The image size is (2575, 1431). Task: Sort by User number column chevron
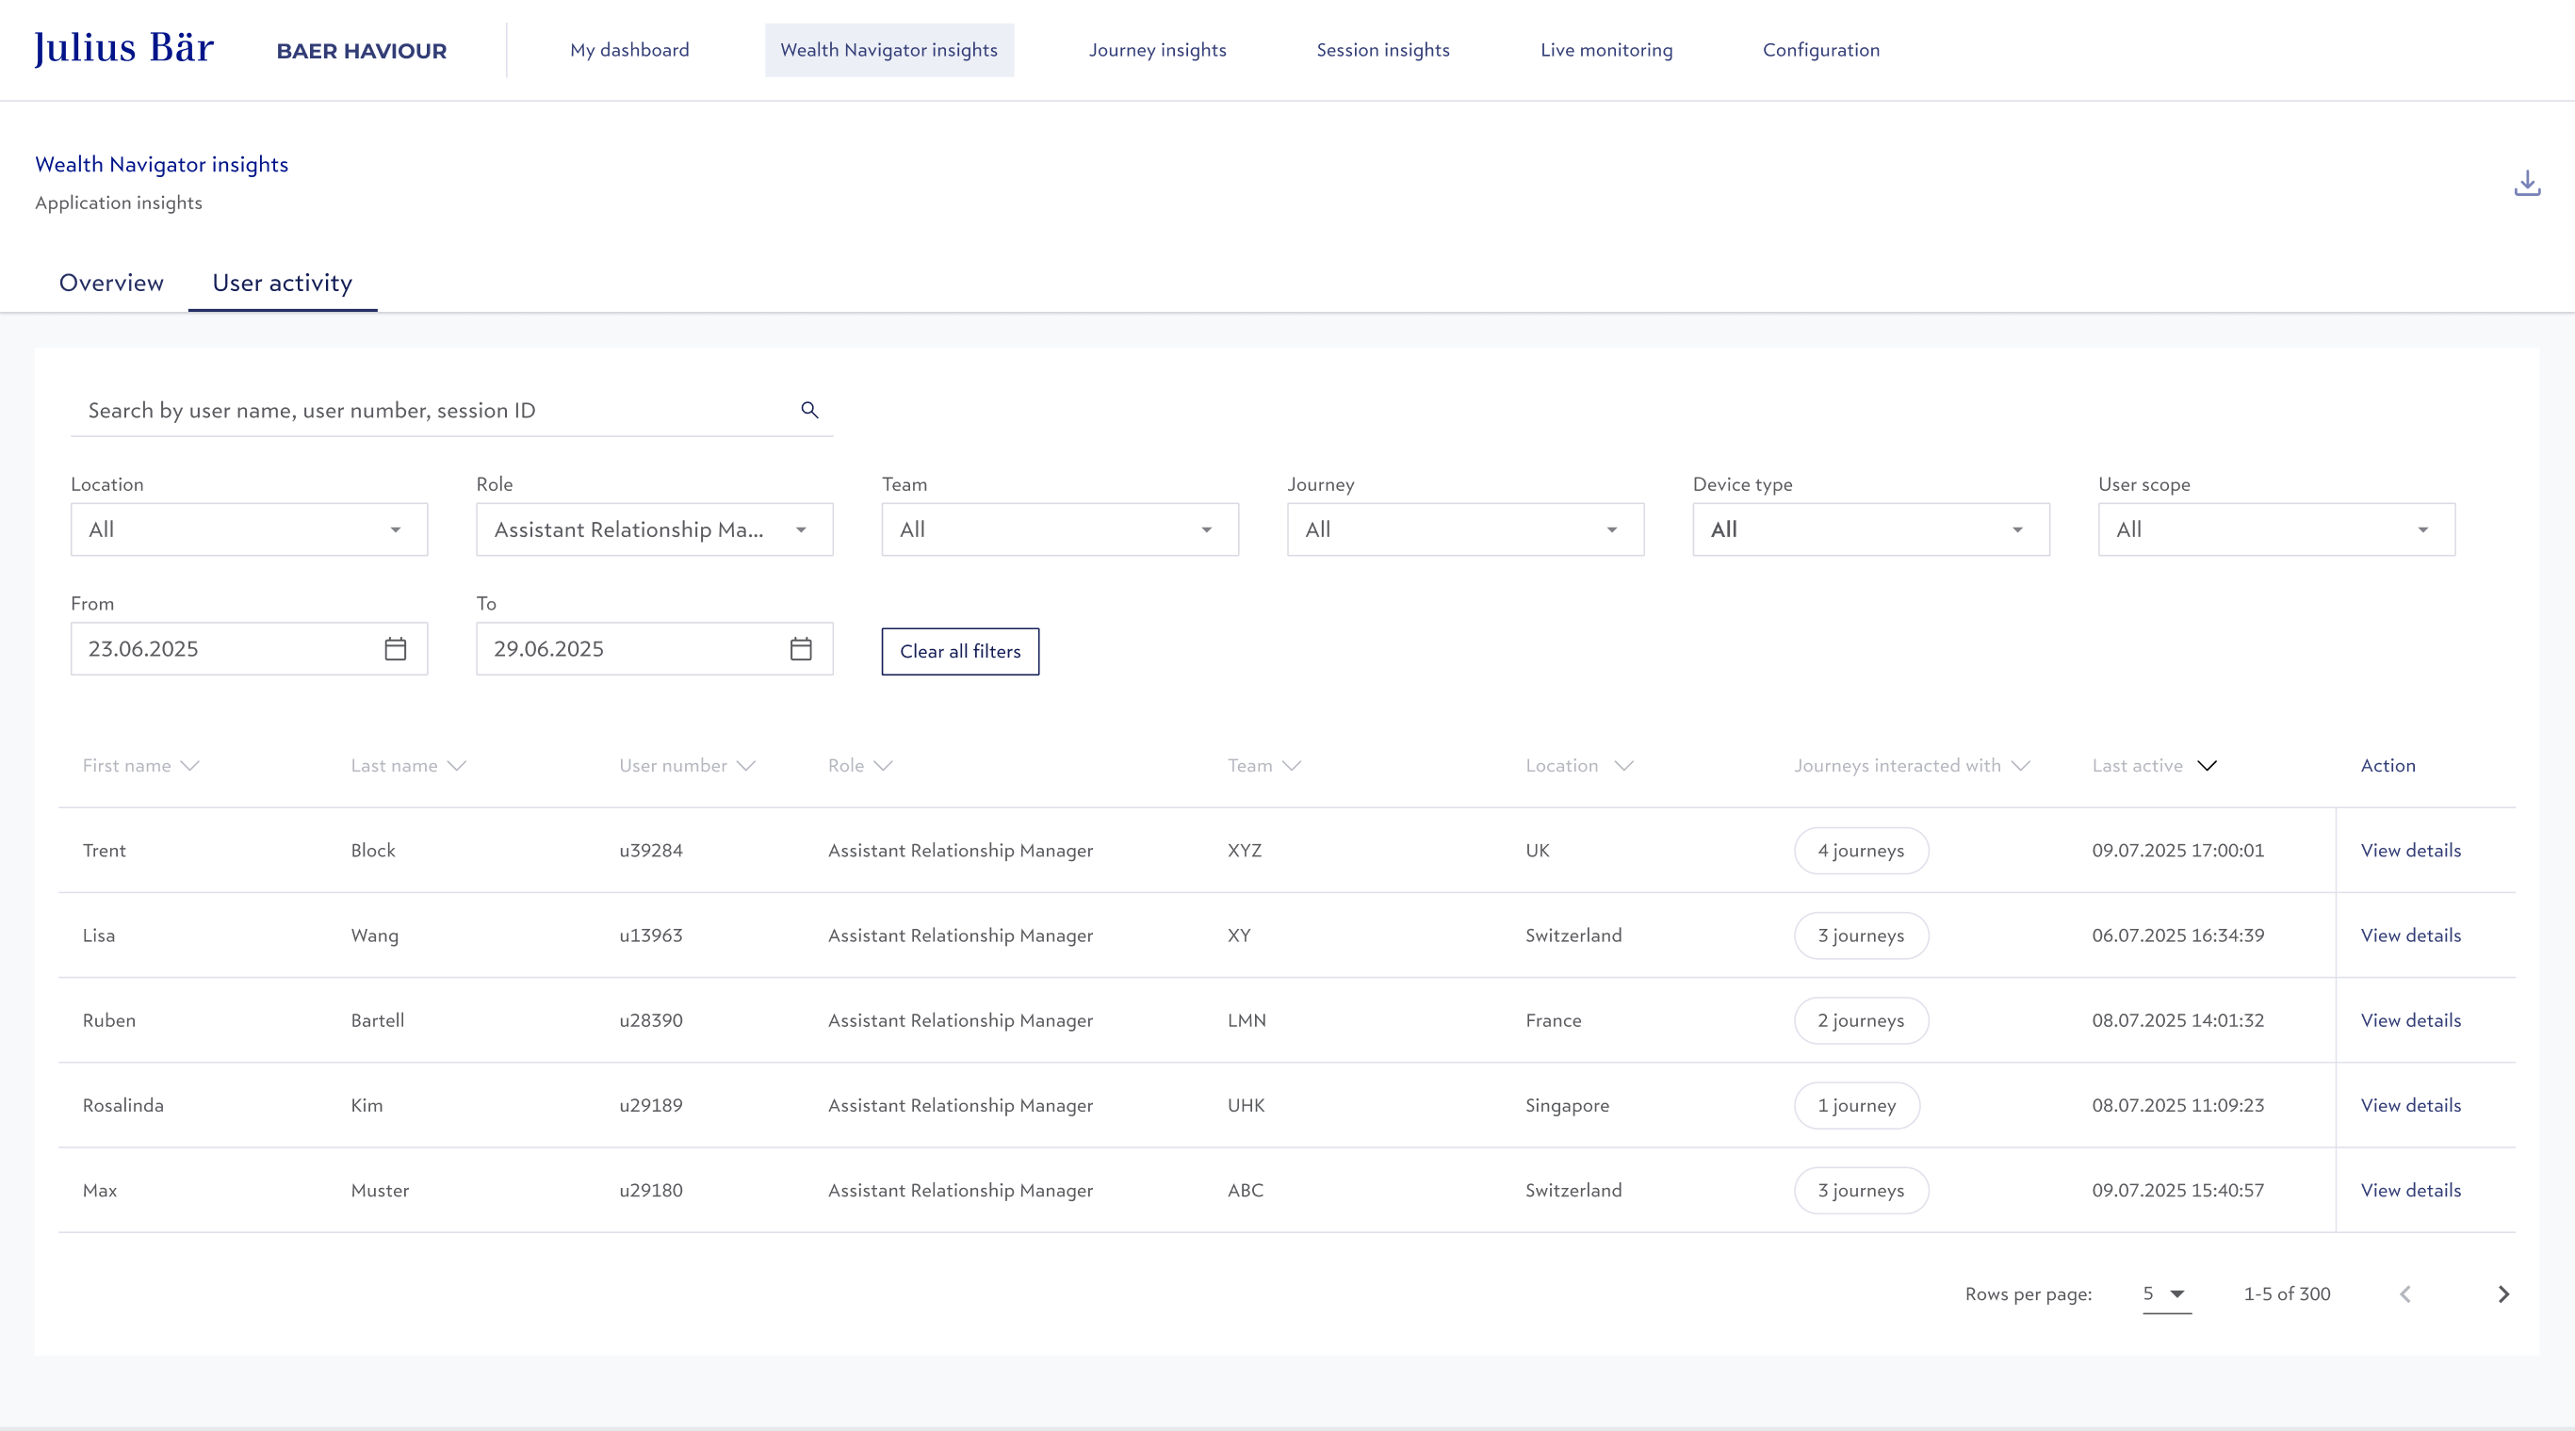pyautogui.click(x=745, y=766)
